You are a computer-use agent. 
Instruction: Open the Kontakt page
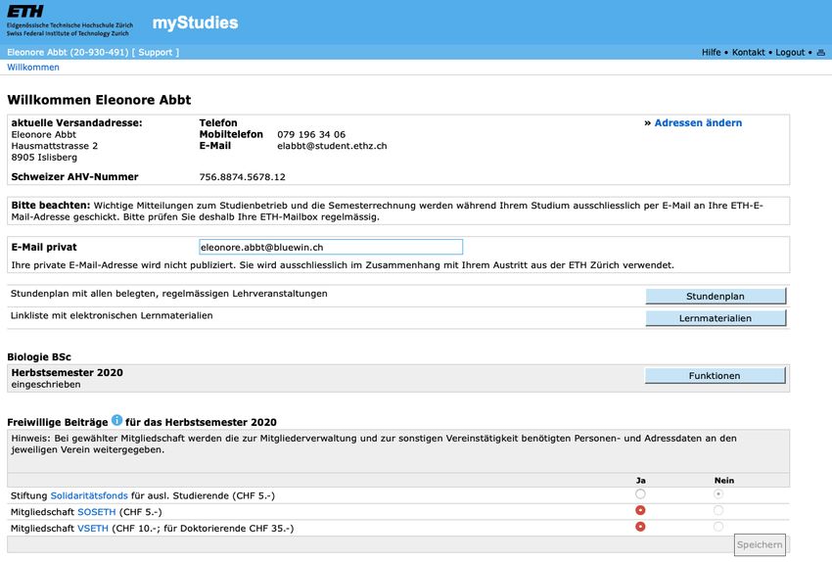[748, 53]
